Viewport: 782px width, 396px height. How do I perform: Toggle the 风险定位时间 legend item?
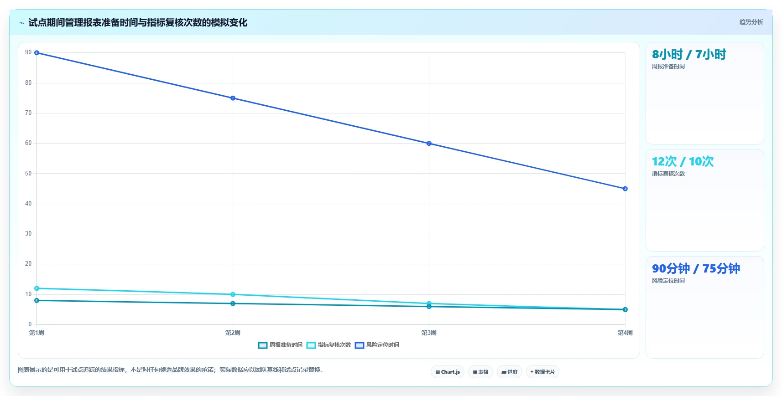[377, 345]
